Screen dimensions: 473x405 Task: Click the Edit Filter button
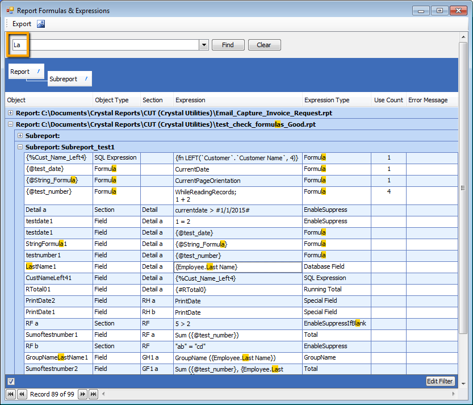pyautogui.click(x=440, y=381)
